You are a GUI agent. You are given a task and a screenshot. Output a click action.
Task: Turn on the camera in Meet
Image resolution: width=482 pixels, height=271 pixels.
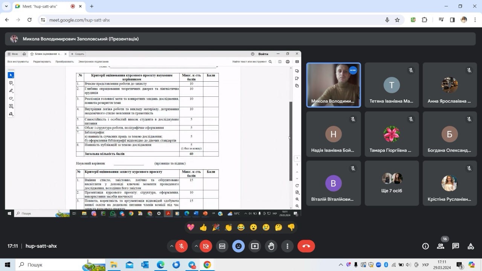tap(206, 246)
